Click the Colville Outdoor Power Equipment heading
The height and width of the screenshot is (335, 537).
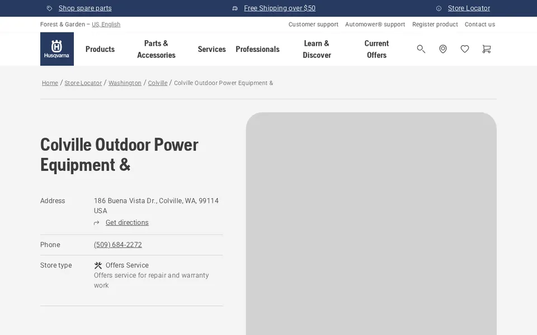pos(119,155)
